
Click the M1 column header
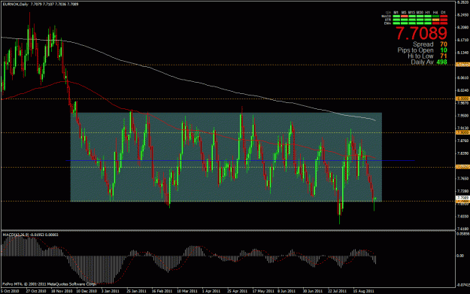point(396,13)
